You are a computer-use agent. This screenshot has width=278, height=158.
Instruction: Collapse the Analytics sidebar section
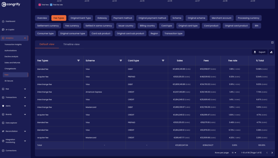[x=25, y=38]
